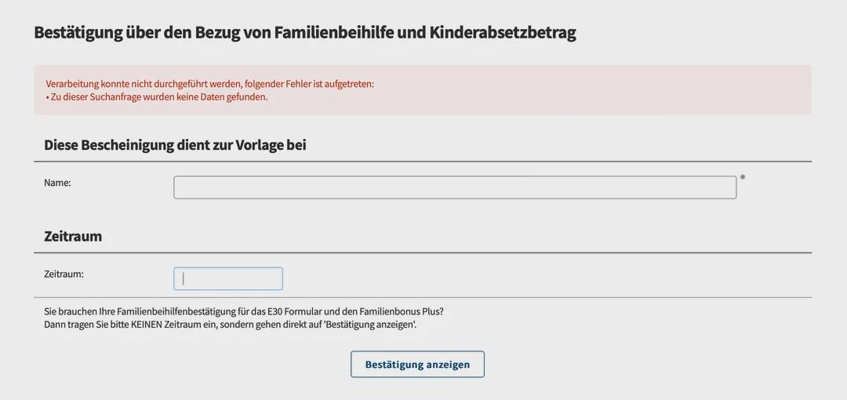The image size is (847, 400).
Task: Click the Name input field
Action: pyautogui.click(x=455, y=187)
